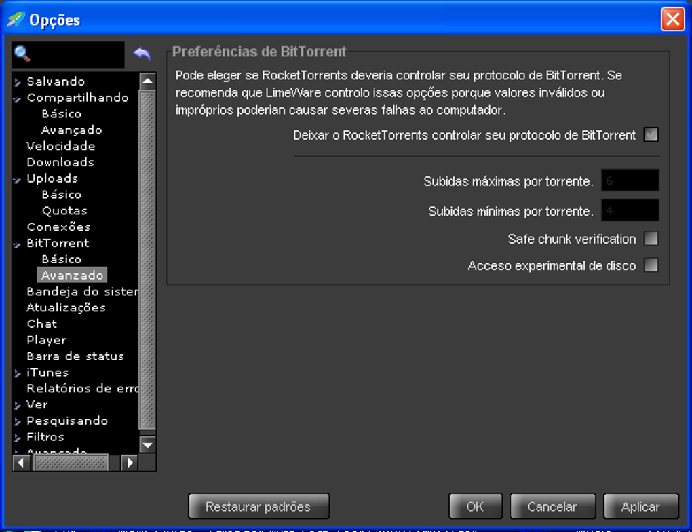
Task: Select Avançado under Compartilhando
Action: tap(71, 130)
